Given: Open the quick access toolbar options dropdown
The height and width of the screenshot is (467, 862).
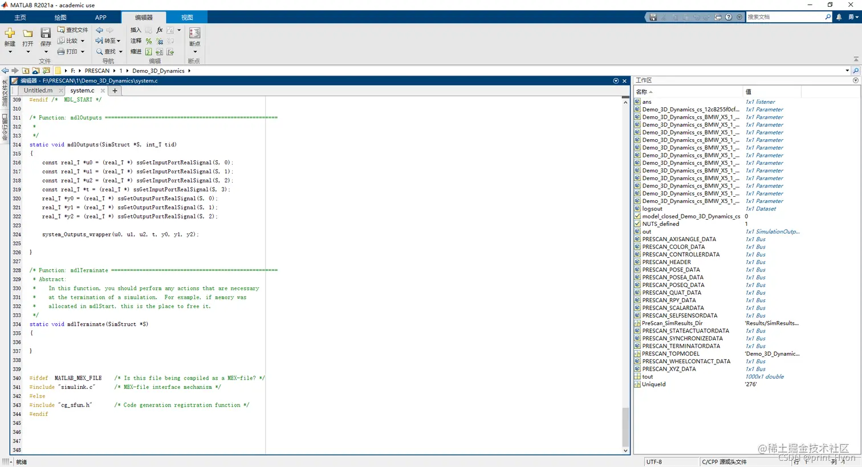Looking at the screenshot, I should pos(739,17).
